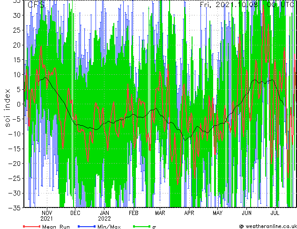
Task: Click the 'Min/Max' legend text
Action: click(109, 226)
